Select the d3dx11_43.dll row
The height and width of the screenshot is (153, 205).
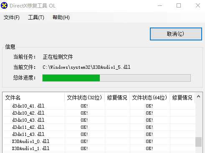(x=99, y=134)
